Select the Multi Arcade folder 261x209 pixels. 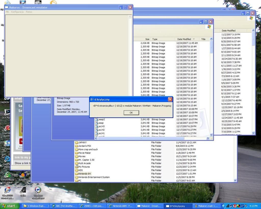click(x=83, y=163)
